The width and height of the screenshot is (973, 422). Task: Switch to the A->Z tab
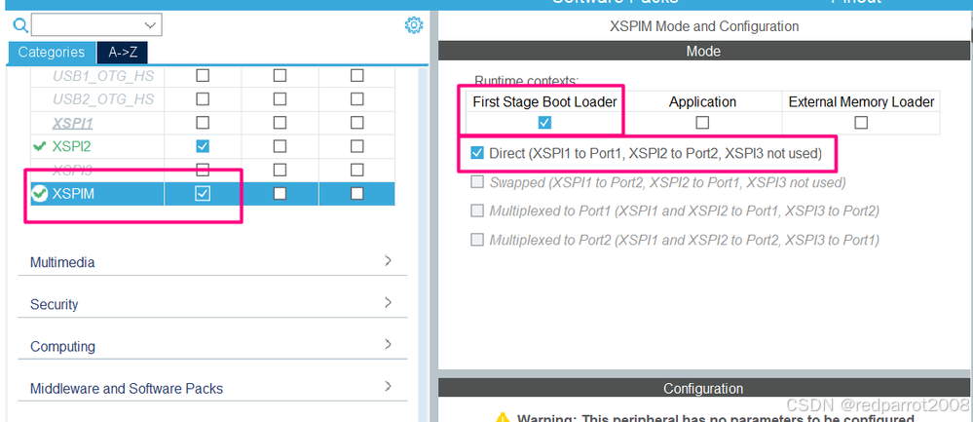pyautogui.click(x=123, y=52)
